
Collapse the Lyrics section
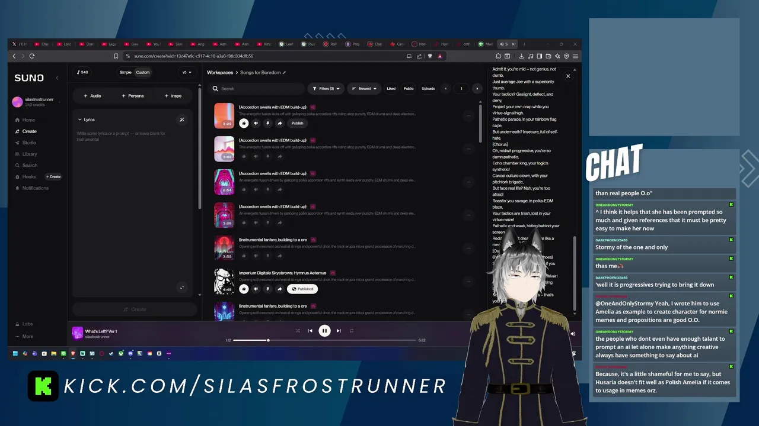(x=86, y=120)
